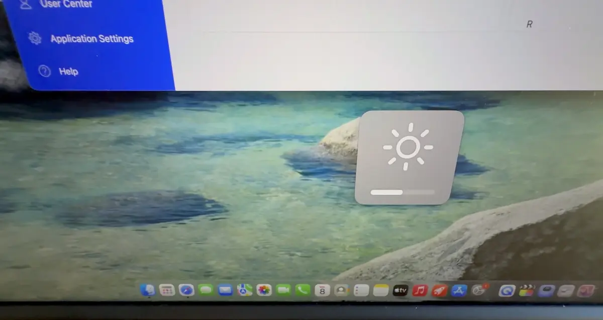
Task: Launch Apple TV from the Dock
Action: tap(400, 290)
